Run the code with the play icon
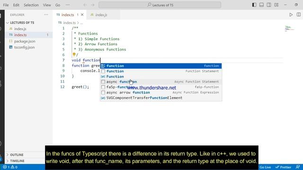The image size is (303, 170). tap(291, 15)
